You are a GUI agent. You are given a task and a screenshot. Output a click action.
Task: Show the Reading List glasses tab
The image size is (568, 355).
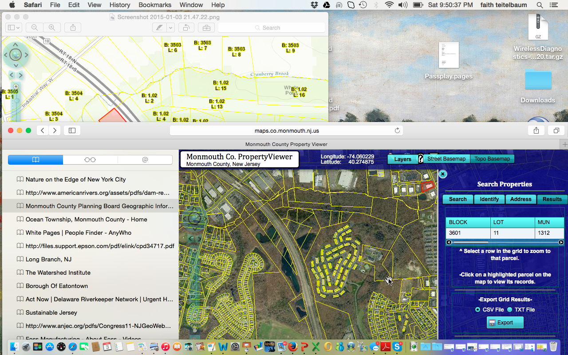(x=90, y=160)
